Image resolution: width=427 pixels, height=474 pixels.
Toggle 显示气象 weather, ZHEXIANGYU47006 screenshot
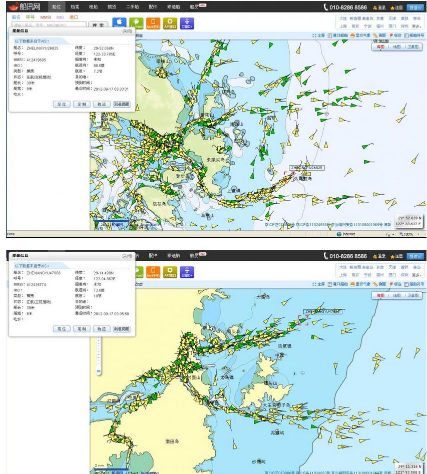pyautogui.click(x=360, y=284)
